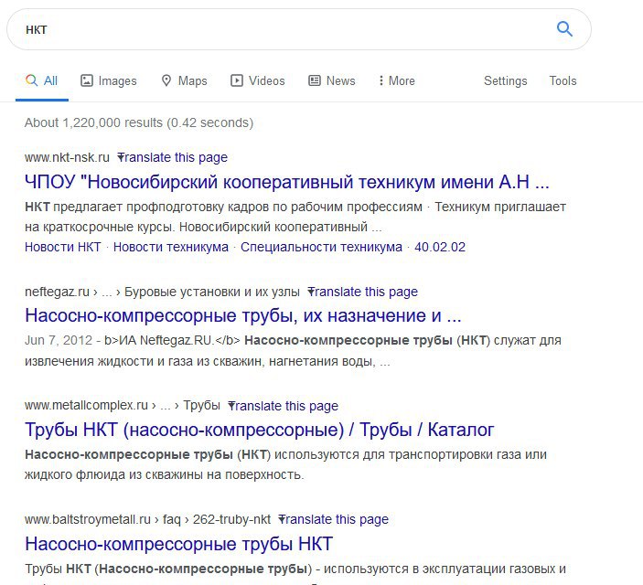Open Насосно-компрессорные трубы, их назначение result
Screen dimensions: 643x585
coord(242,315)
